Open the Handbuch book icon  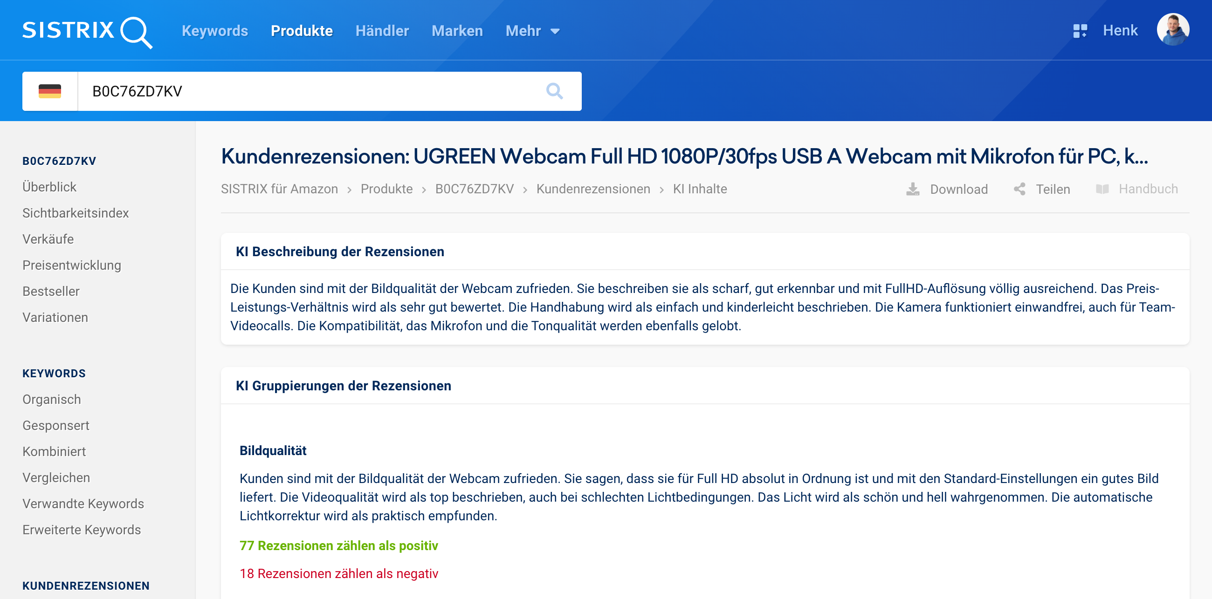[x=1102, y=189]
